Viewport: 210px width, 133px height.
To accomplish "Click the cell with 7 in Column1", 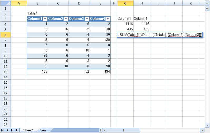I will tap(37, 45).
